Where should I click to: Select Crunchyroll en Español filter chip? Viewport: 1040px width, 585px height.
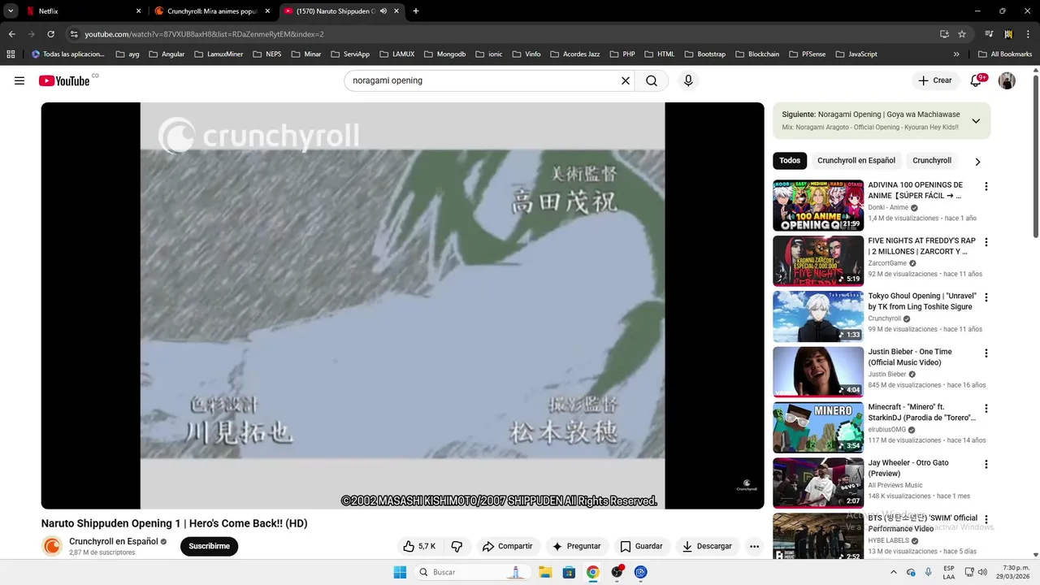[x=856, y=161]
